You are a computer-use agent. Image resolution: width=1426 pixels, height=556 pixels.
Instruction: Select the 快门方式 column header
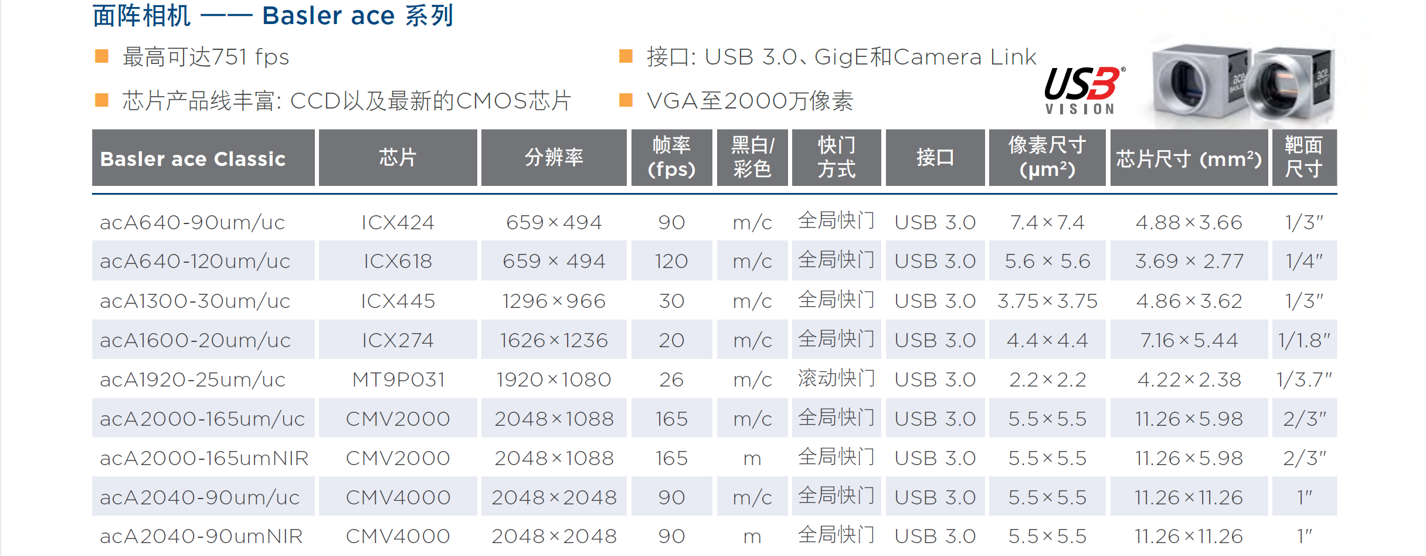[836, 158]
